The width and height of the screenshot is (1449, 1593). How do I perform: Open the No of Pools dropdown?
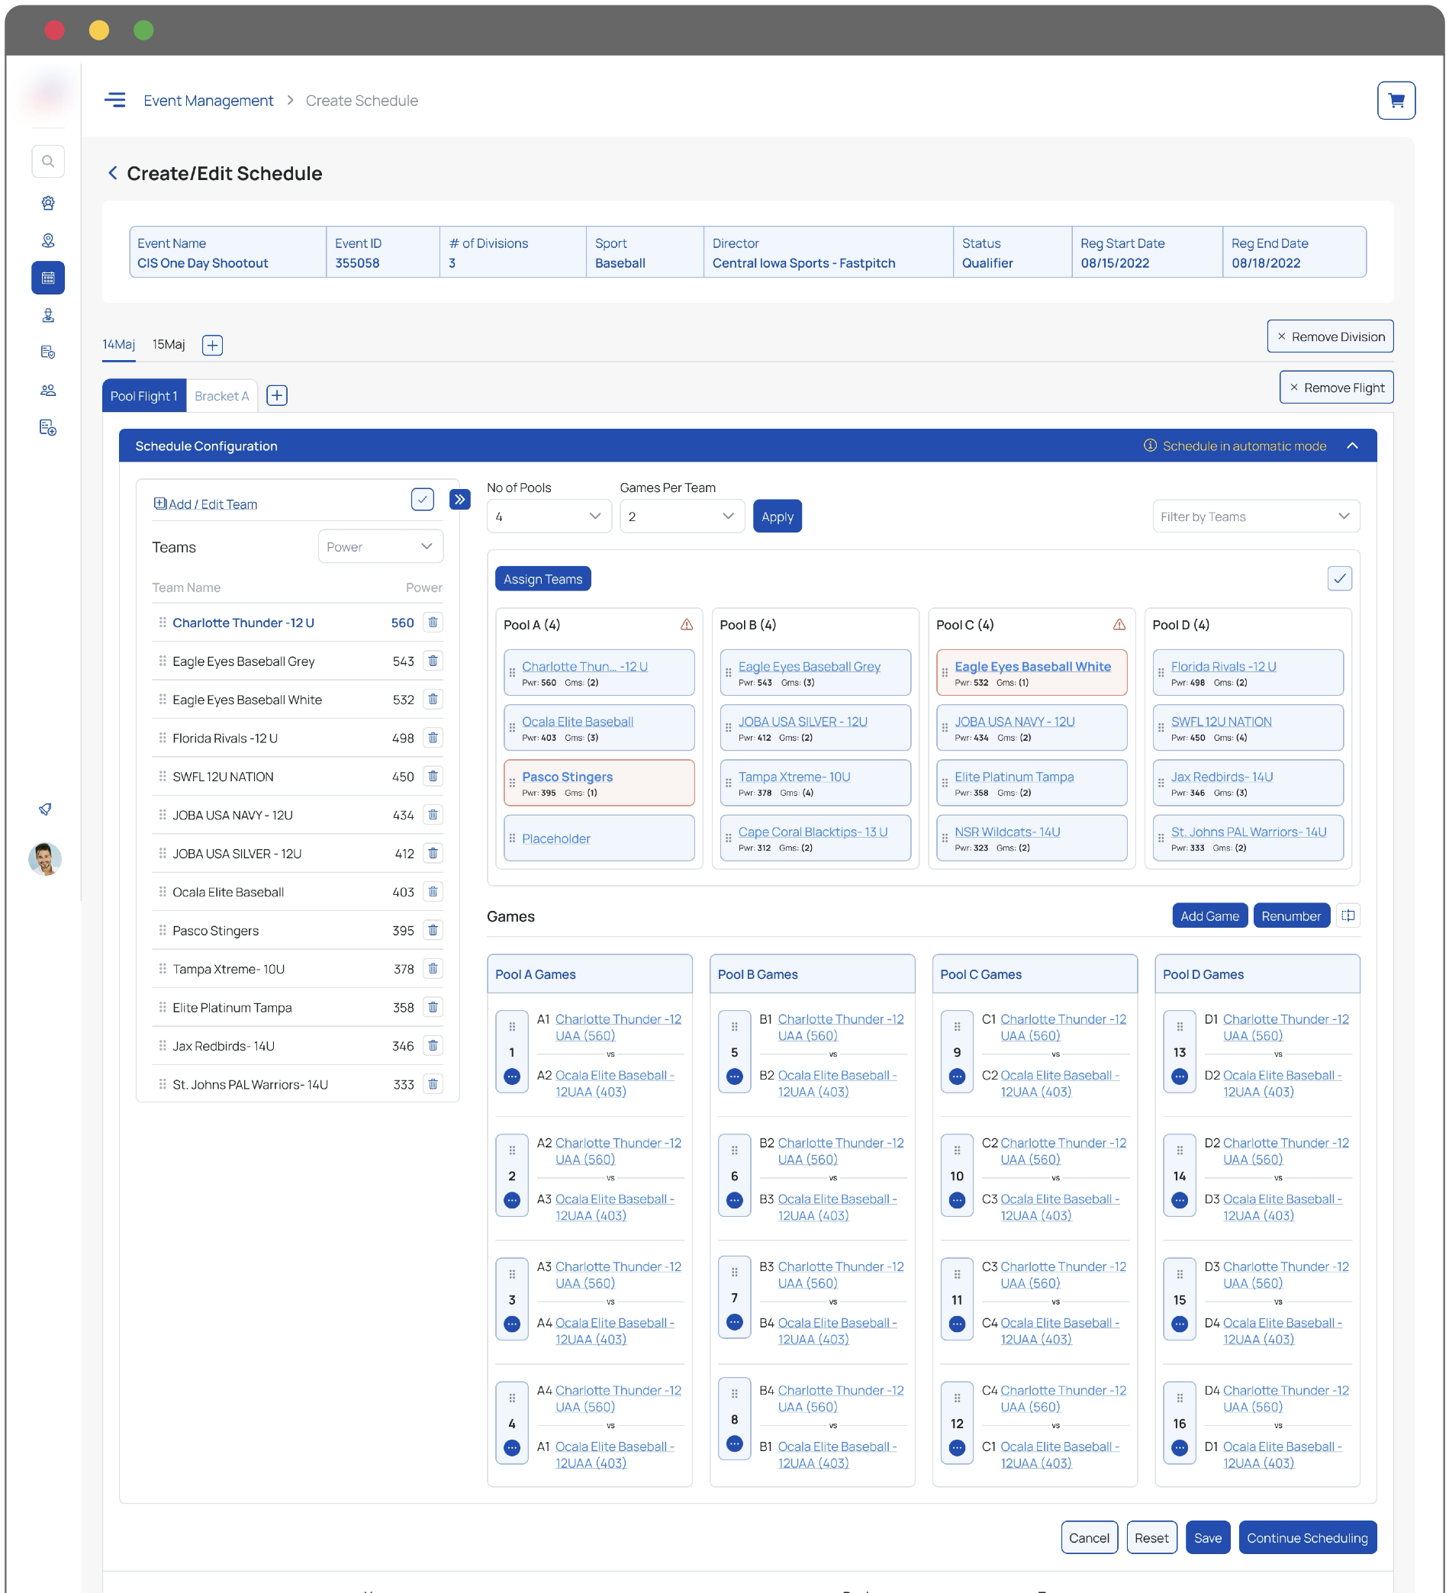coord(549,517)
